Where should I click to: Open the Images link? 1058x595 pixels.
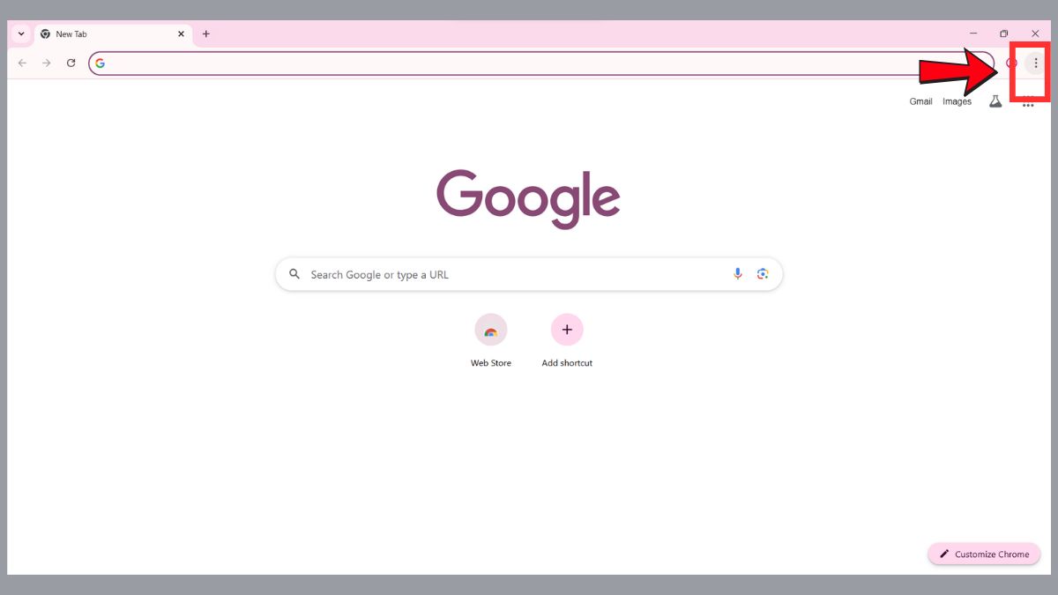click(957, 101)
